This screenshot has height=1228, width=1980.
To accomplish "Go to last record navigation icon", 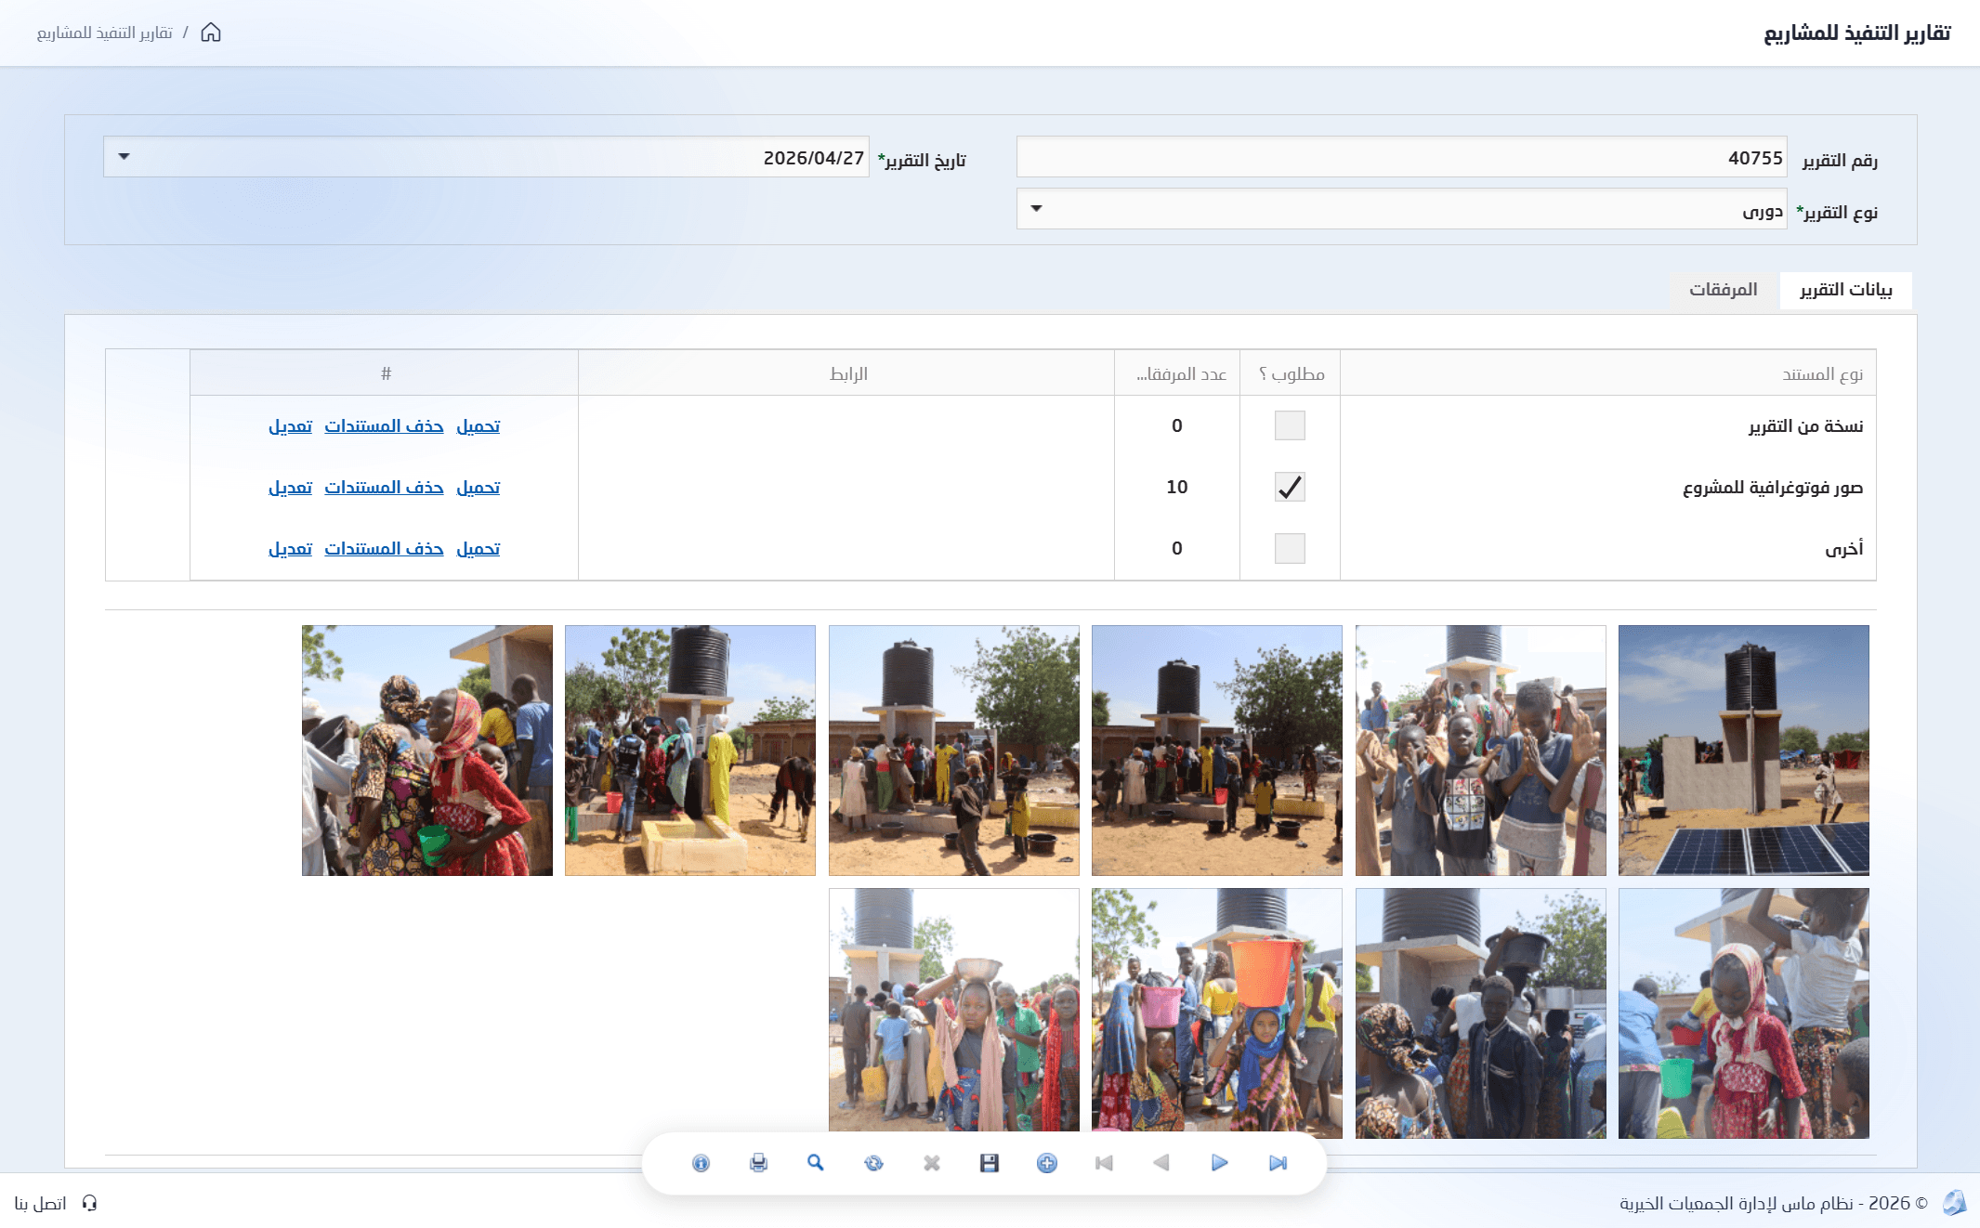I will (x=1278, y=1163).
